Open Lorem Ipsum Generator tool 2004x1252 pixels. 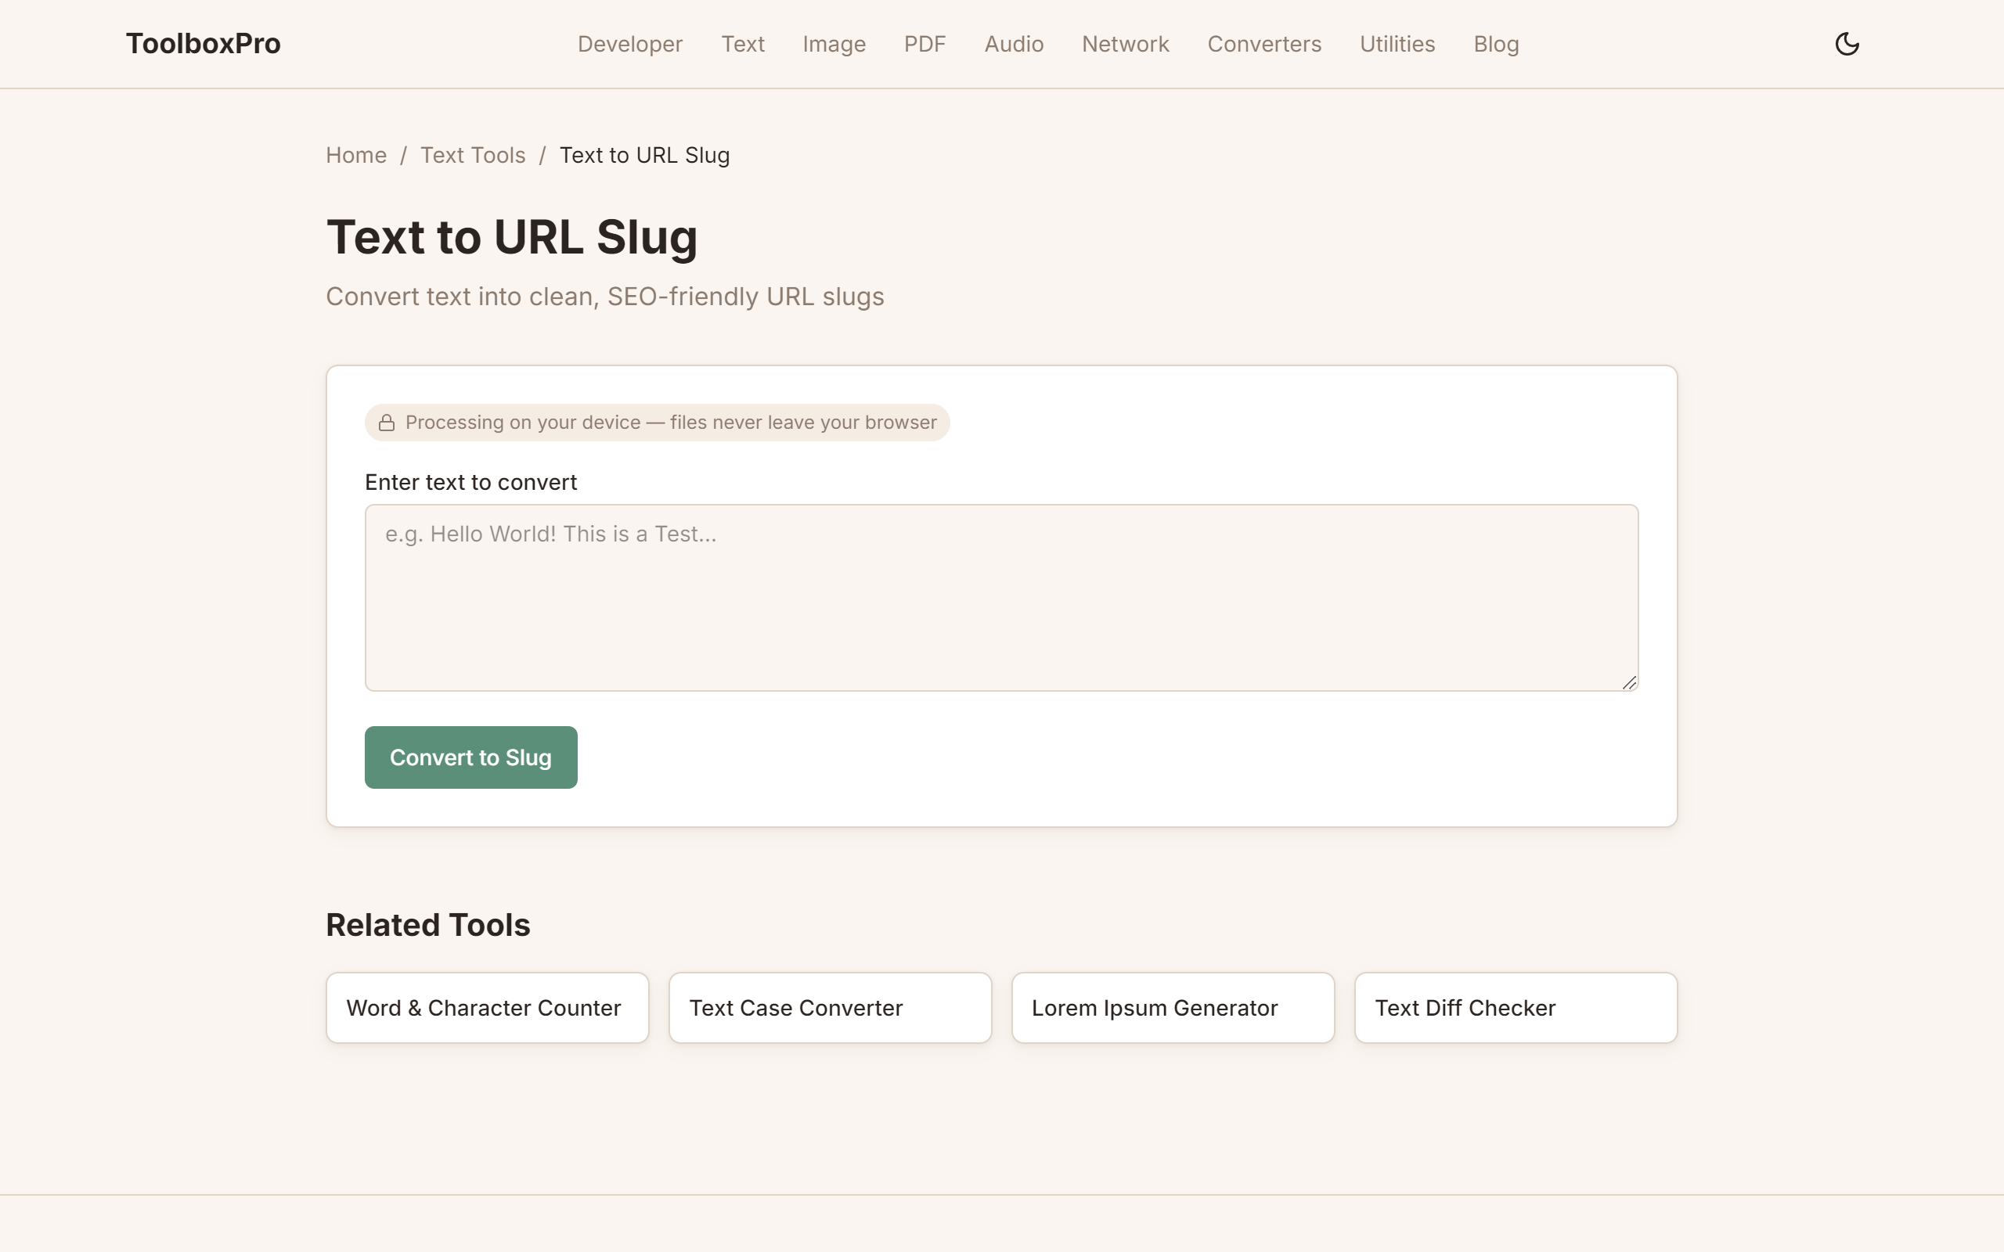(1173, 1008)
